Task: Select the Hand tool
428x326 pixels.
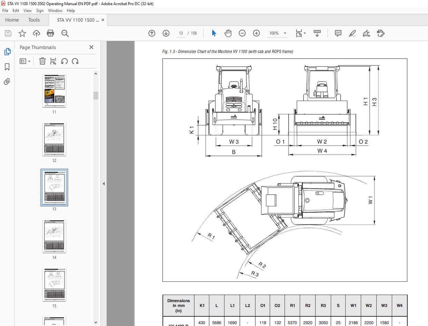Action: (228, 33)
